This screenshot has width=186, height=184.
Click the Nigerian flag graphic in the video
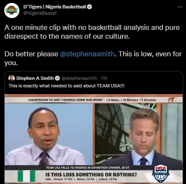click(x=27, y=176)
